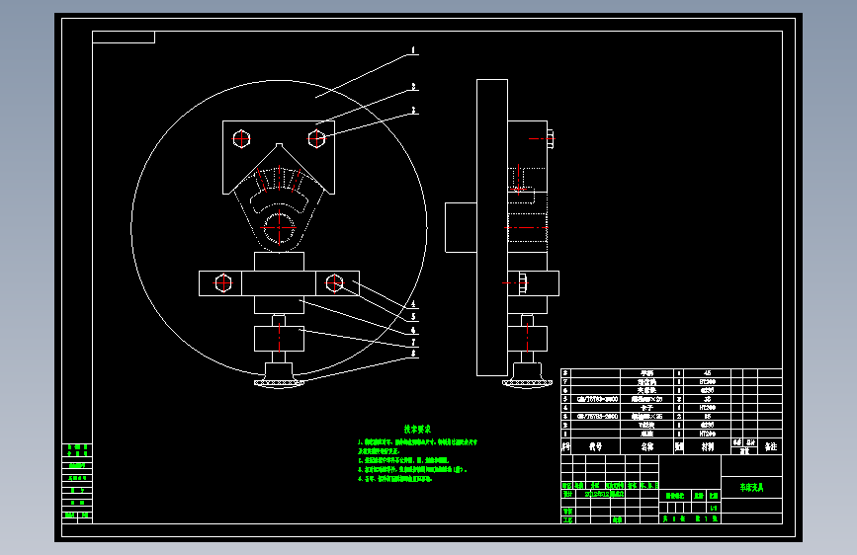Click the green 技术要求 heading
The width and height of the screenshot is (857, 555).
click(417, 429)
